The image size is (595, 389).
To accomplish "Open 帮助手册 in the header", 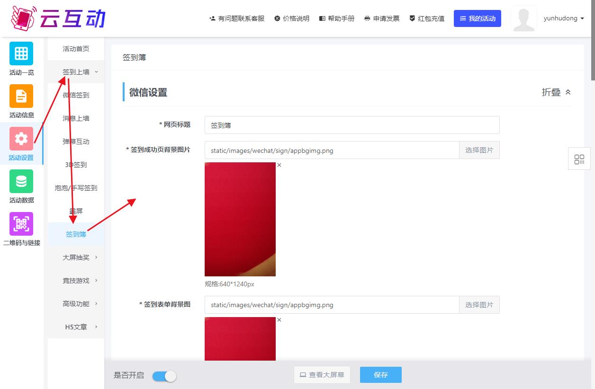I will (x=337, y=18).
